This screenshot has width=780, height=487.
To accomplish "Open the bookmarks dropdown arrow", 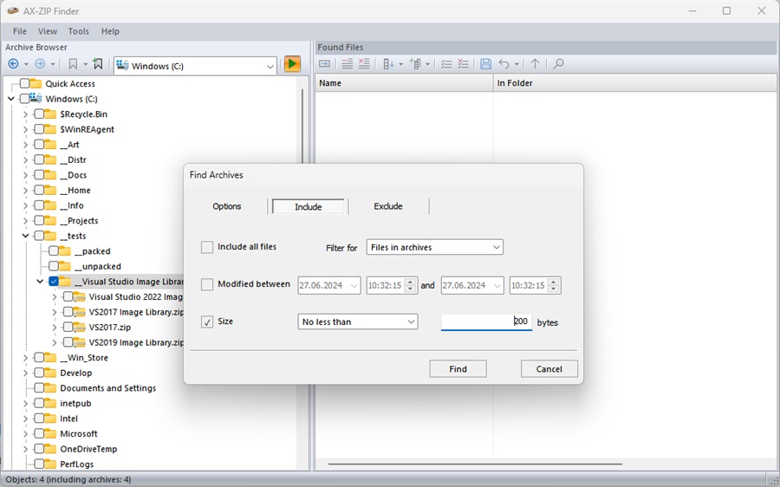I will pos(85,64).
